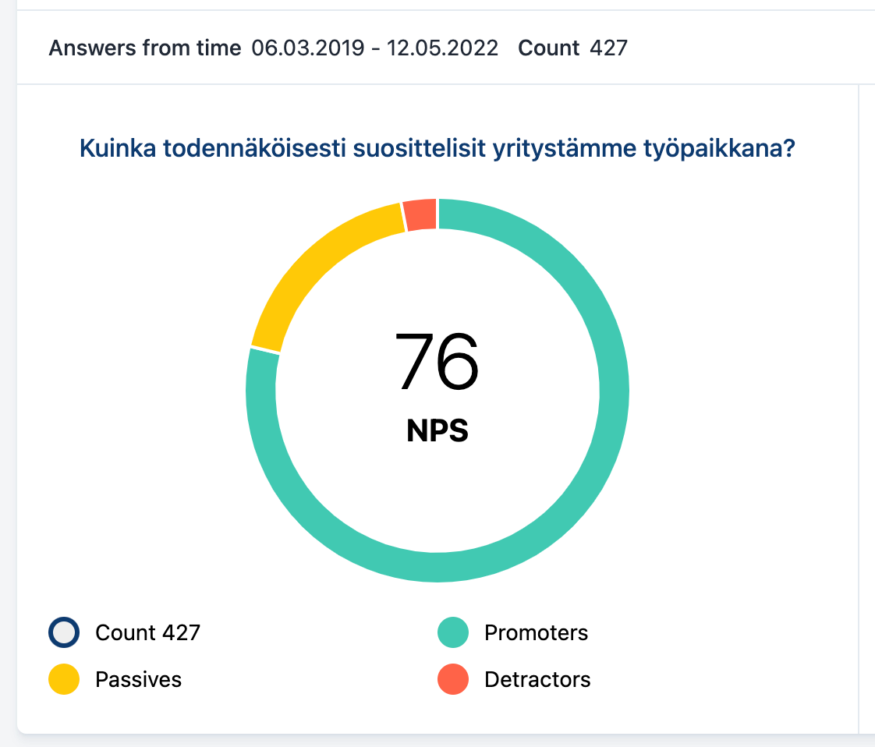Screen dimensions: 875x747
Task: Click the NPS score 76 value
Action: [437, 361]
